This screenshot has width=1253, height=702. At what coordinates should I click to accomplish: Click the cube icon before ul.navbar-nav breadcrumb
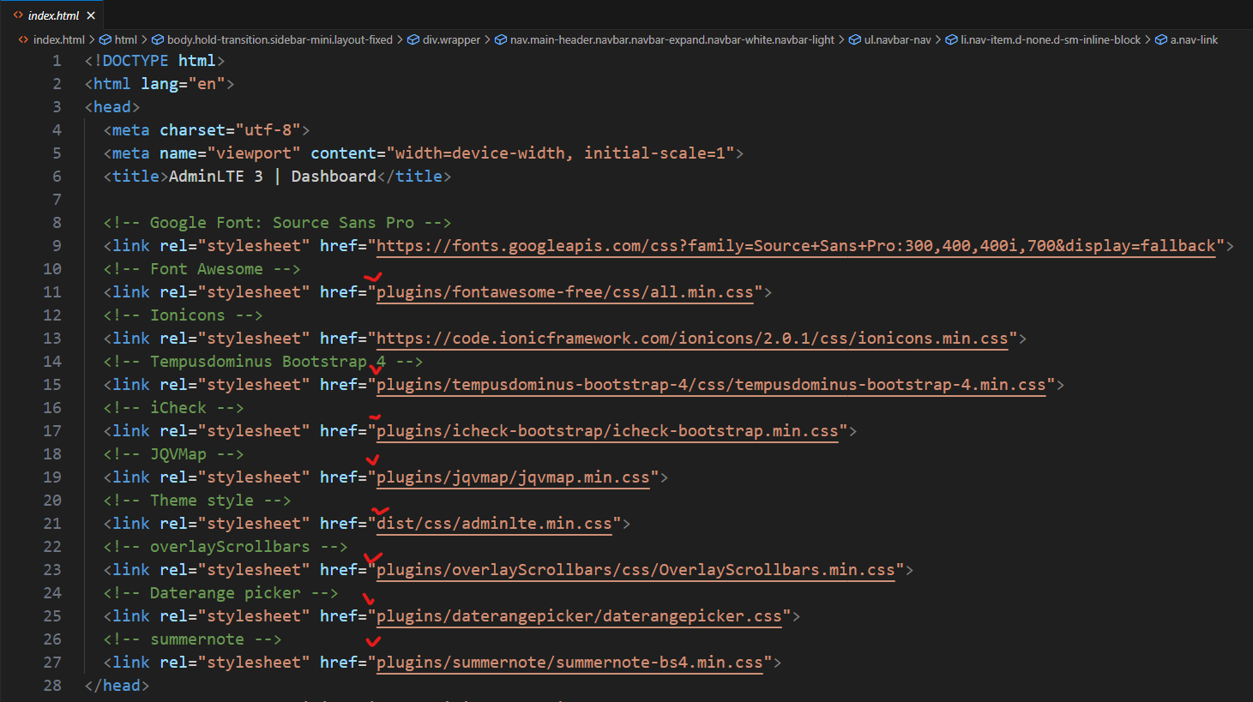pos(854,39)
